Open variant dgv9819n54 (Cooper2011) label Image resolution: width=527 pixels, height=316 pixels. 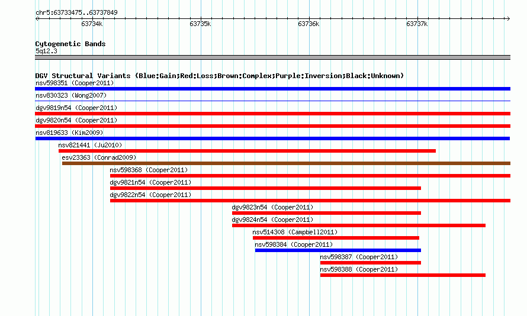[x=76, y=108]
